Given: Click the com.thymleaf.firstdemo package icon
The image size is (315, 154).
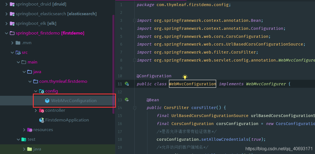Looking at the screenshot, I should (x=36, y=81).
